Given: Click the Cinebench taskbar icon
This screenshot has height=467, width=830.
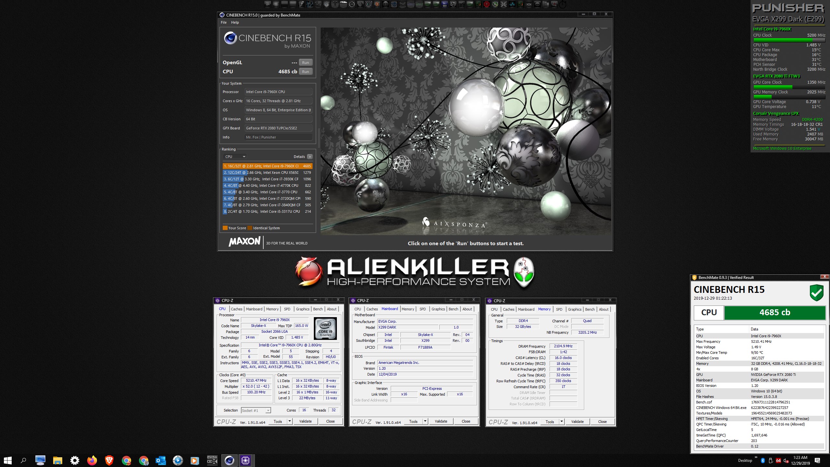Looking at the screenshot, I should pyautogui.click(x=229, y=460).
